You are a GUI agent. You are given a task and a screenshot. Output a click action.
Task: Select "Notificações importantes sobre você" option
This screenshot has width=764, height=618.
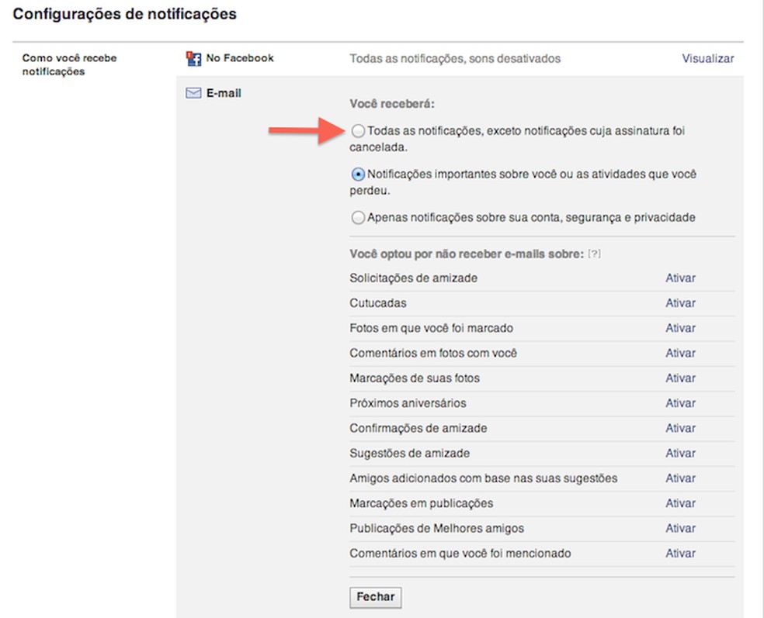pyautogui.click(x=357, y=174)
